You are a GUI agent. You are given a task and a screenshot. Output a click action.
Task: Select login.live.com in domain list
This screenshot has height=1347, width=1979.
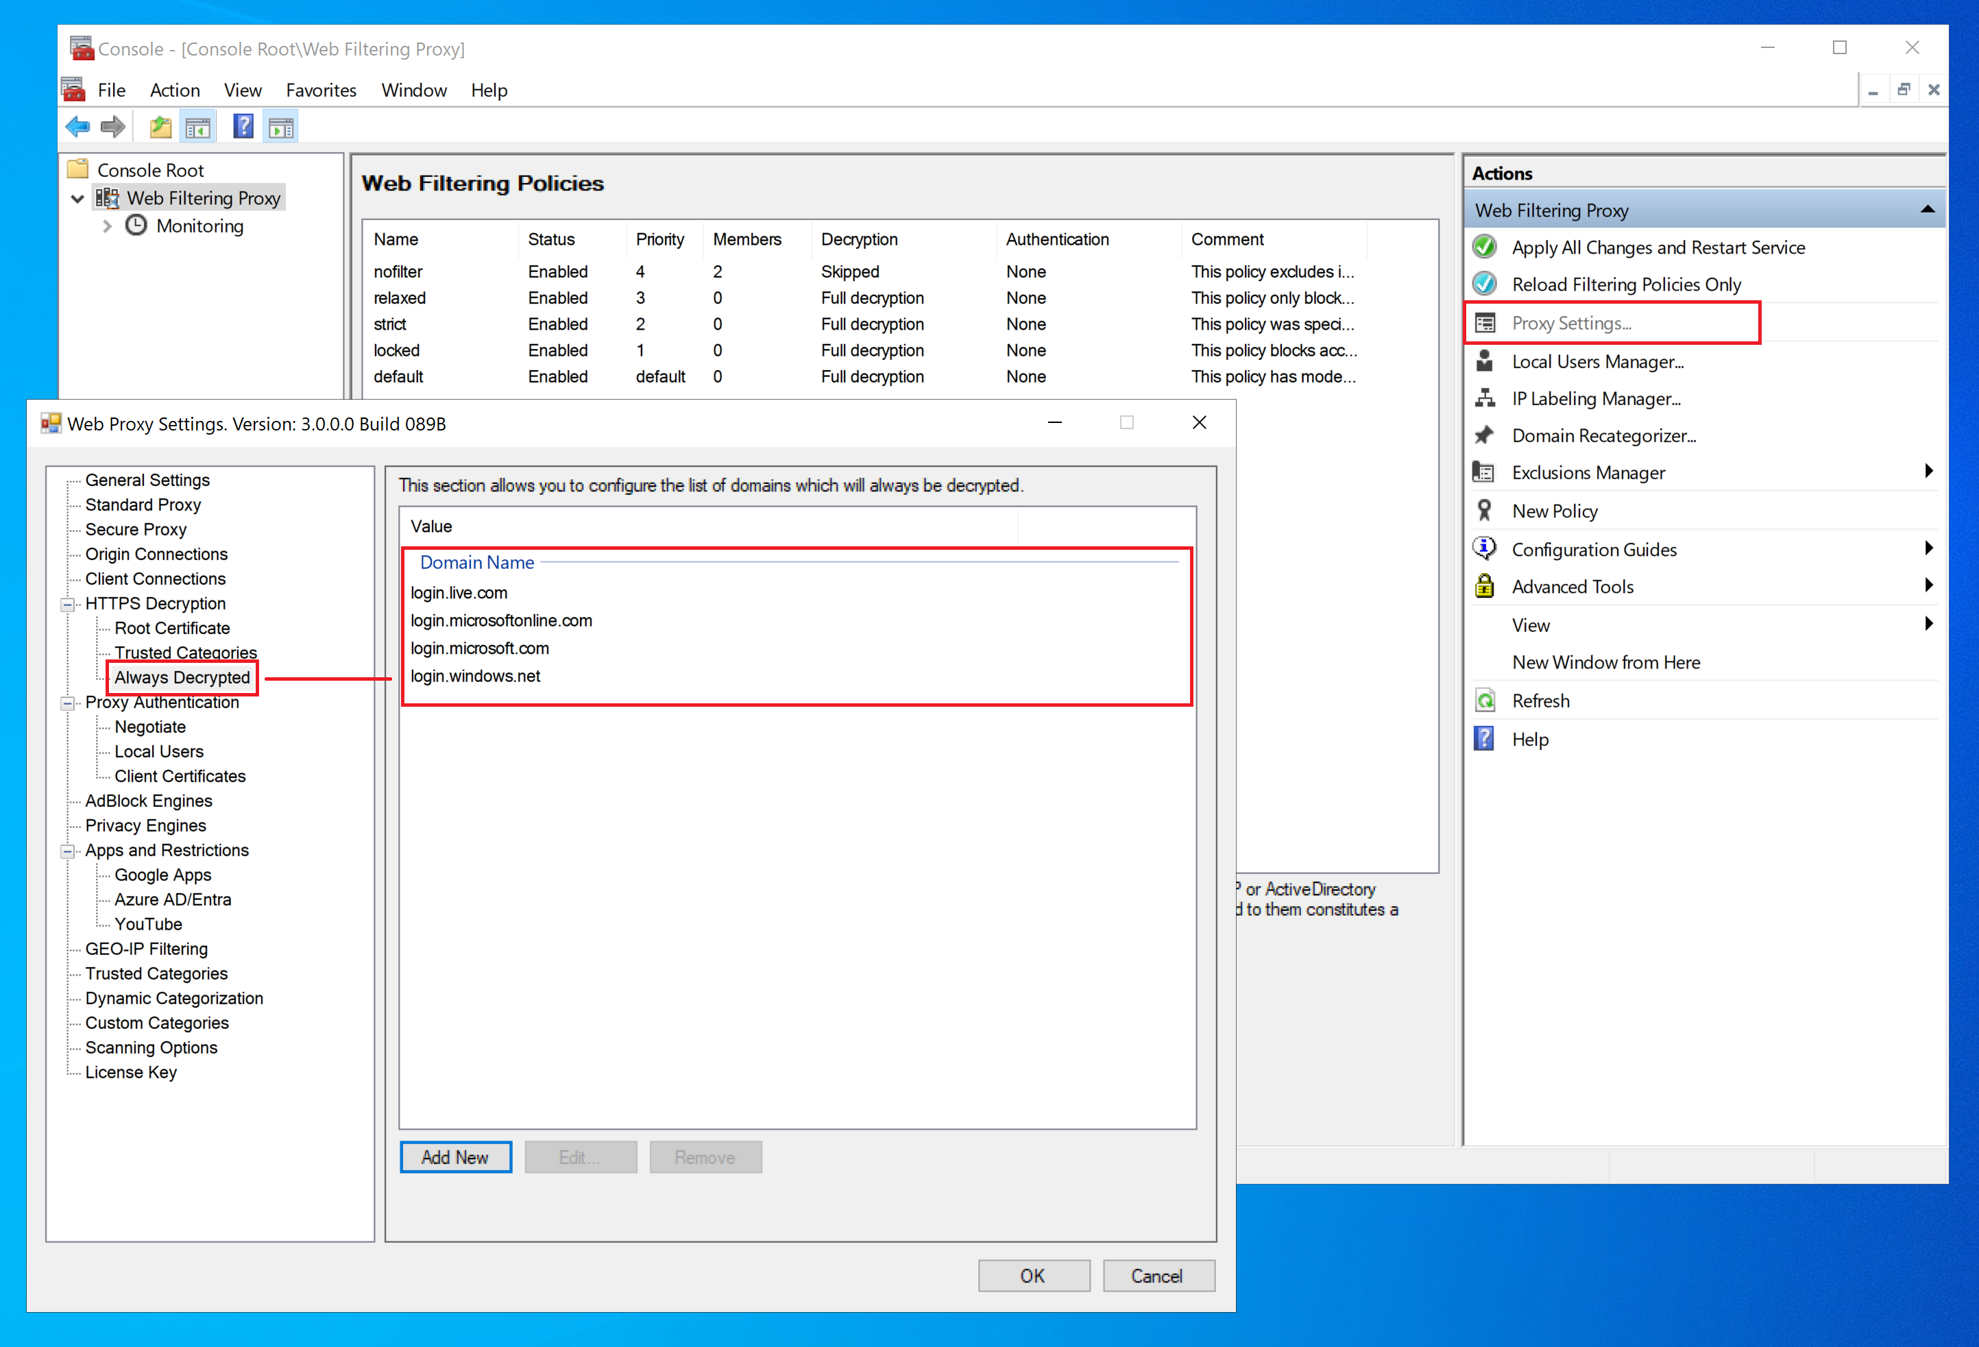(x=459, y=593)
